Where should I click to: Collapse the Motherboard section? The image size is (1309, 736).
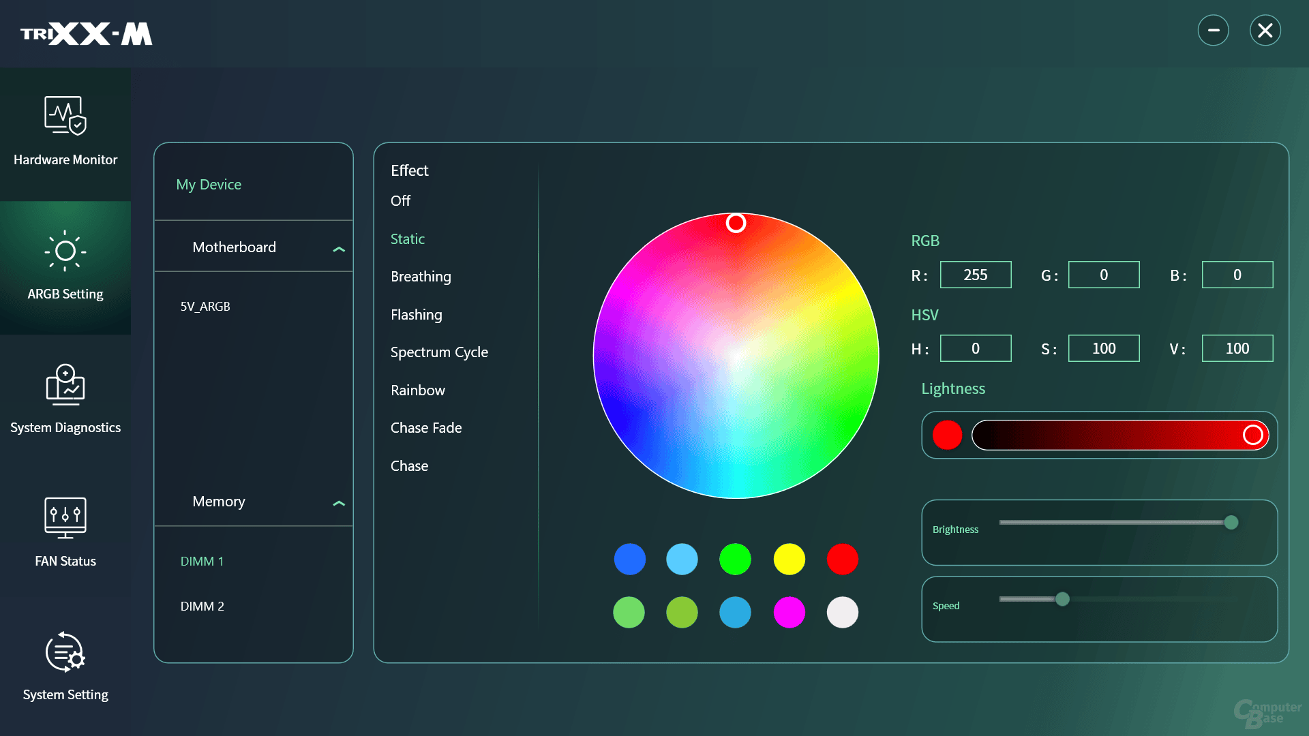coord(339,249)
